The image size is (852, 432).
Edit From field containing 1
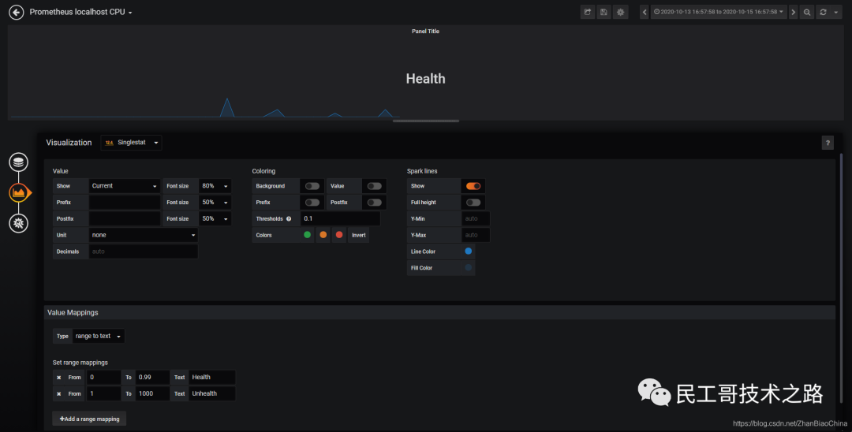point(103,393)
